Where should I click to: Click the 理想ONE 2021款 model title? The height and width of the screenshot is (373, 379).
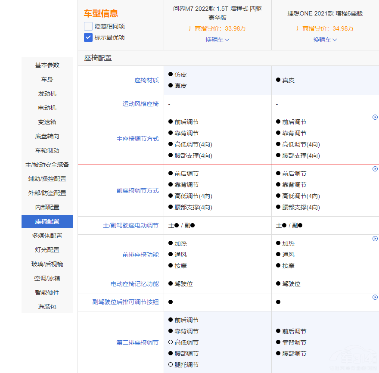(325, 13)
